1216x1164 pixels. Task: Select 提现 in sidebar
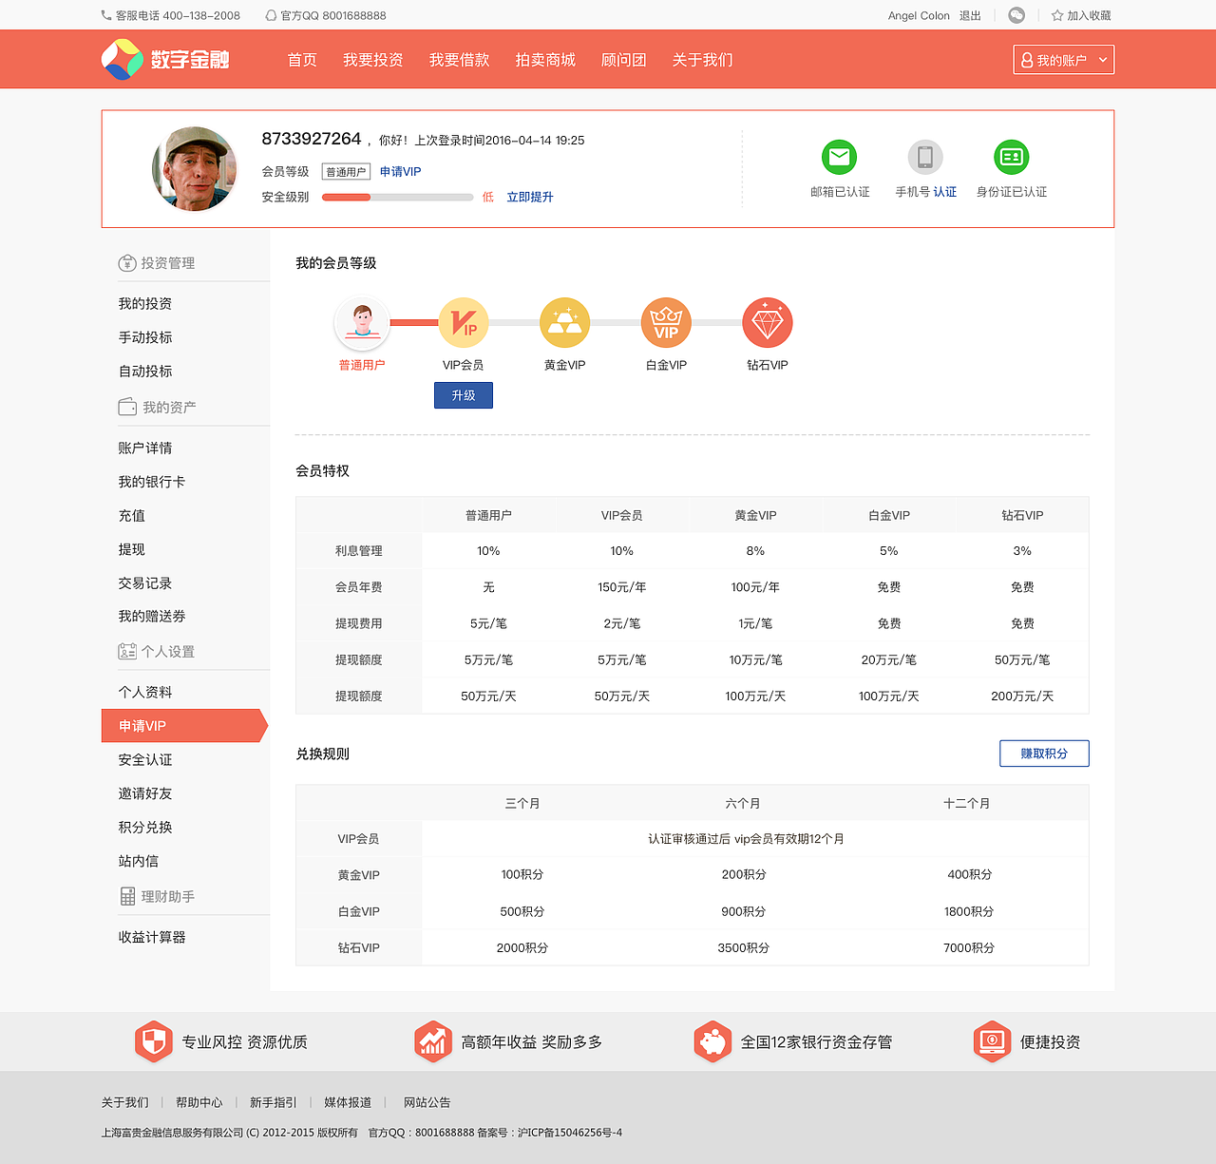pos(132,549)
